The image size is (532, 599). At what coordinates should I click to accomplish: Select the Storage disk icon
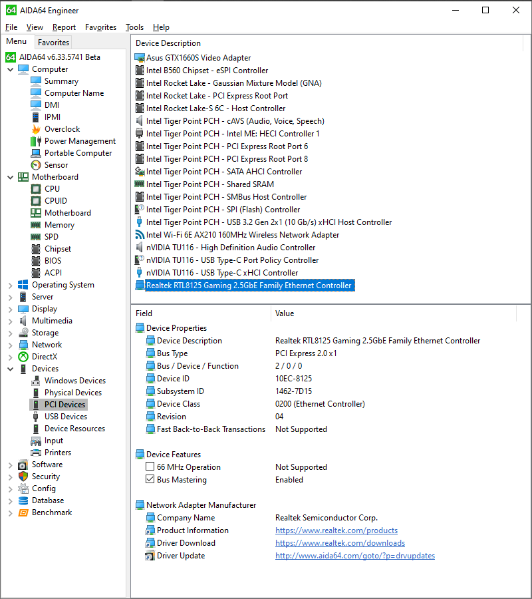[x=23, y=333]
